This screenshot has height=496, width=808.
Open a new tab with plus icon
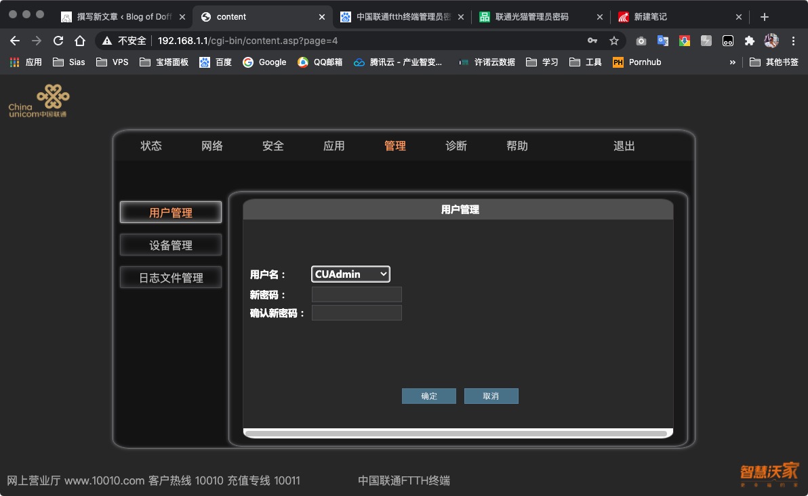[x=765, y=17]
